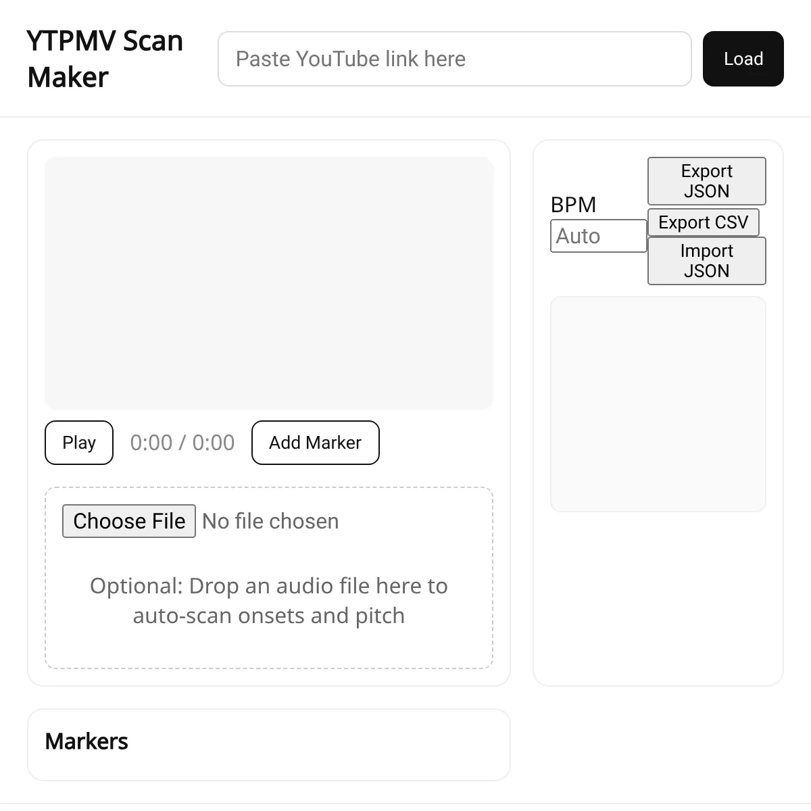Image resolution: width=811 pixels, height=811 pixels.
Task: Click the playback time display
Action: [x=182, y=443]
